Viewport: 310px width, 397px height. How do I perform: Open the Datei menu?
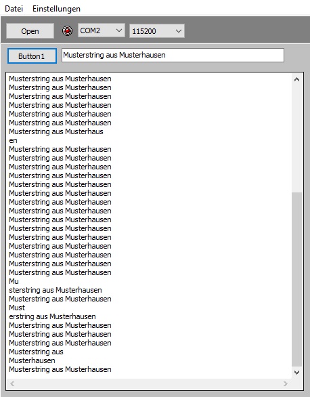point(14,9)
